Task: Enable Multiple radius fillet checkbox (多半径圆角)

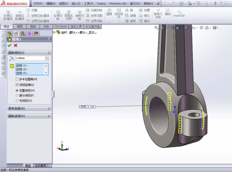Action: (17, 79)
